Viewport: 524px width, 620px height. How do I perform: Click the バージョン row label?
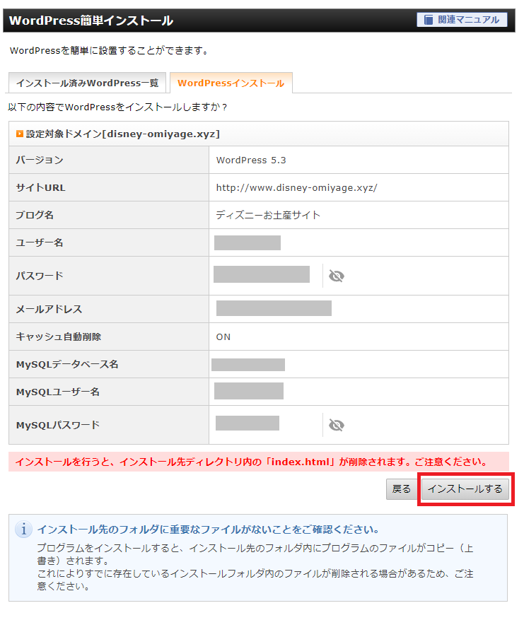tap(40, 160)
